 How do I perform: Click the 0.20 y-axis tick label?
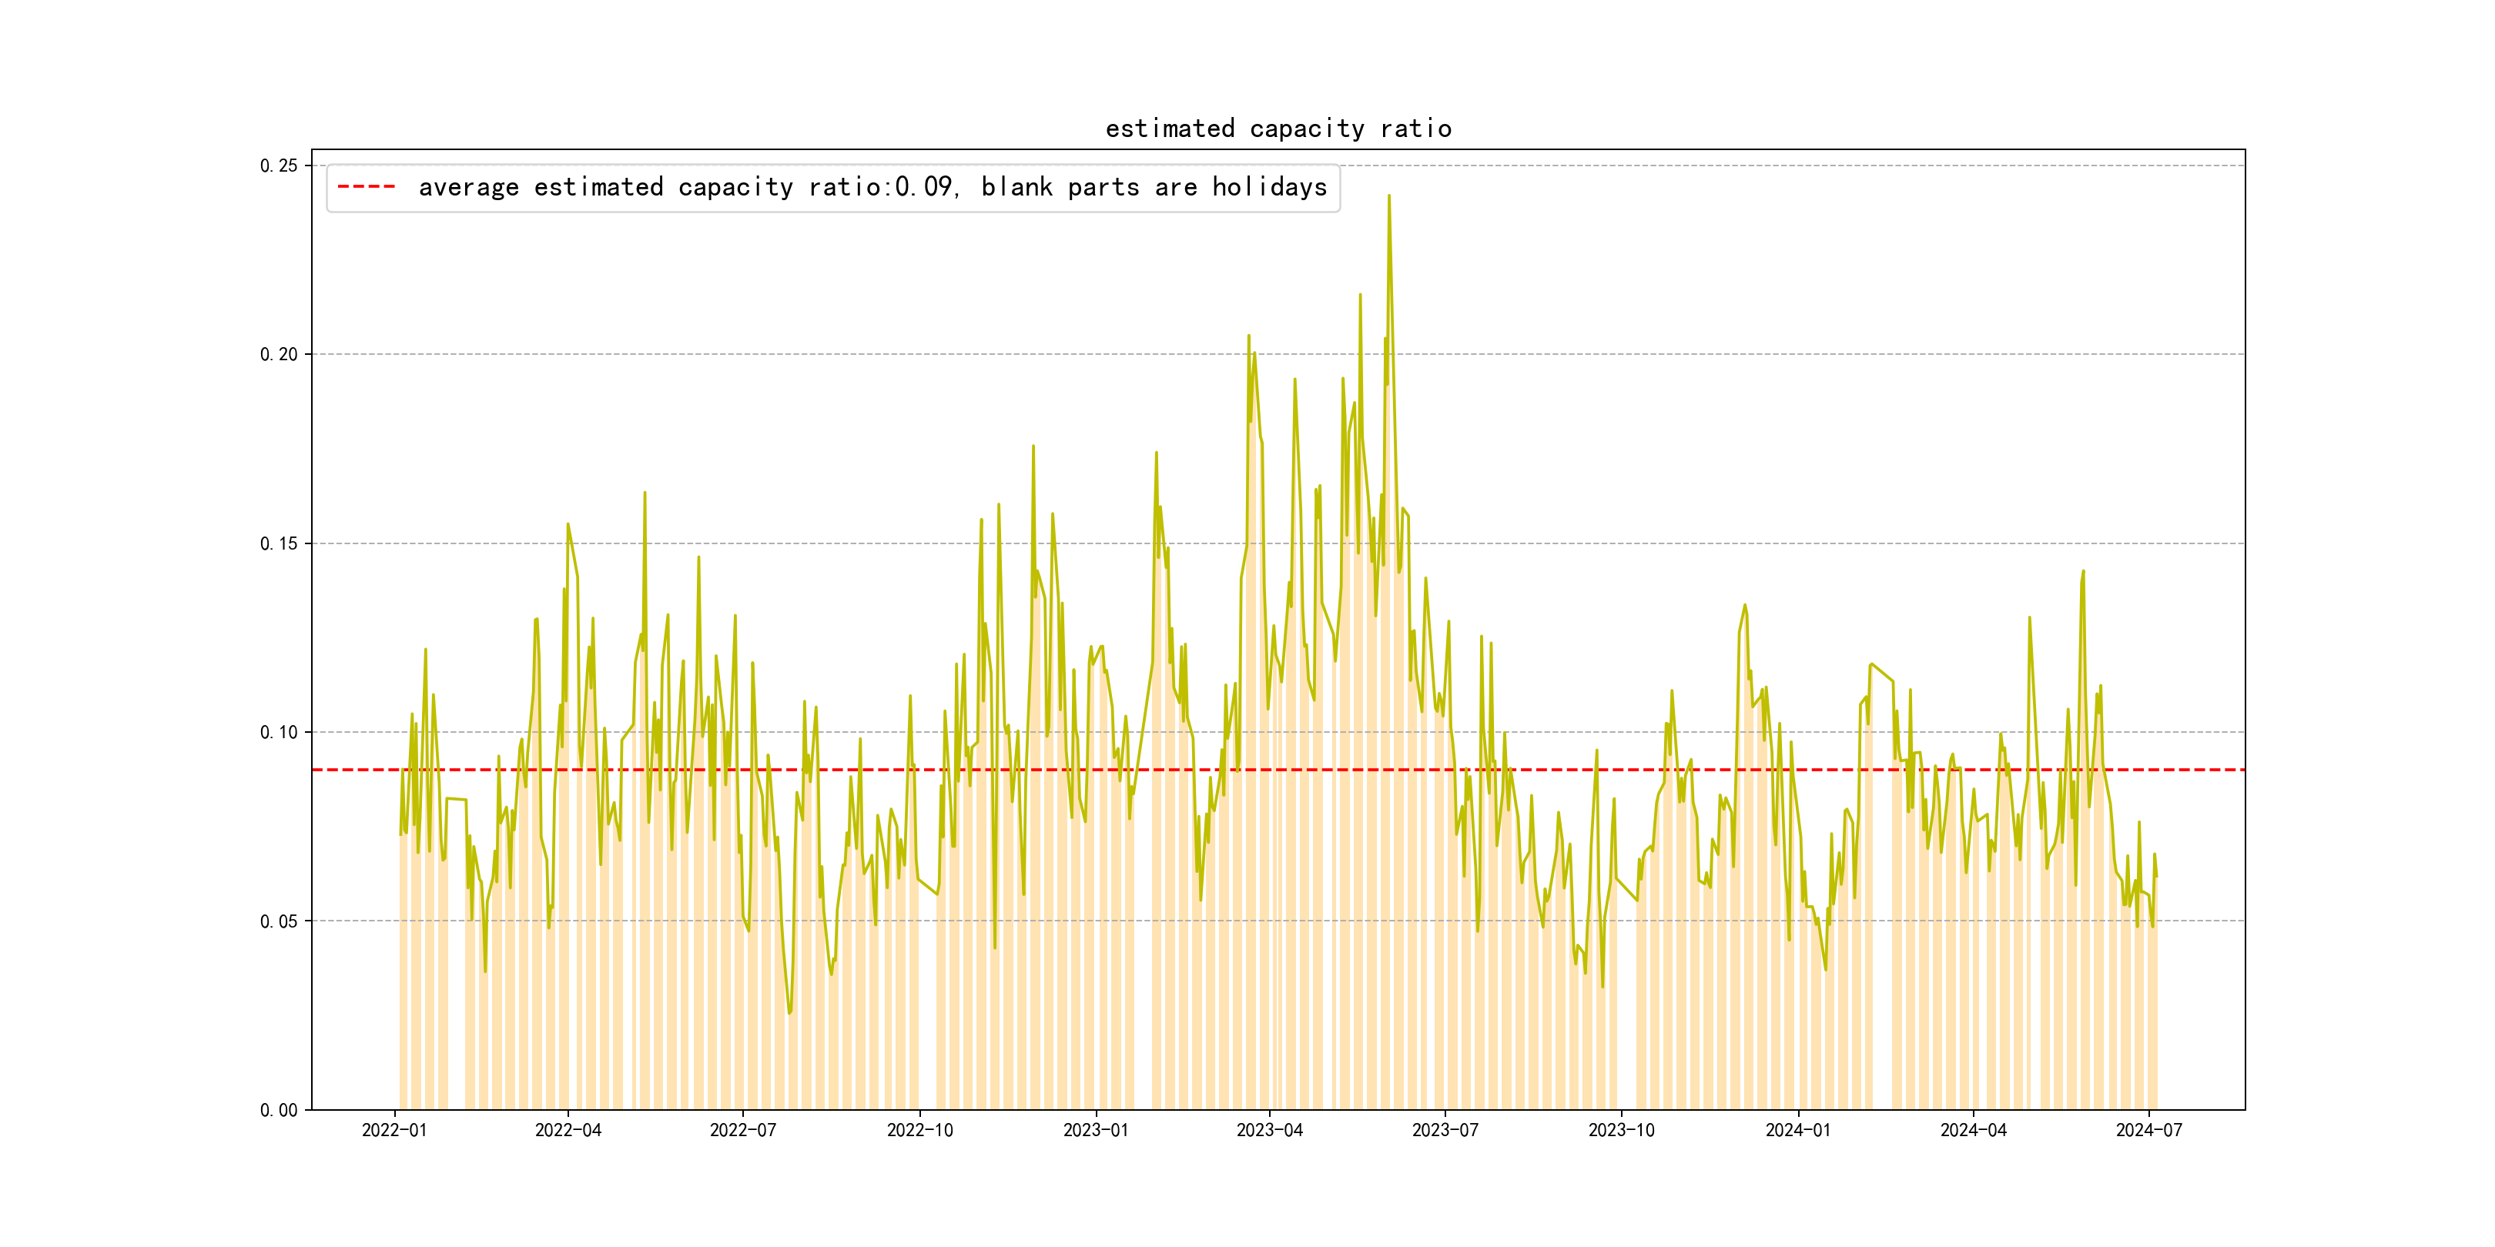click(x=279, y=354)
